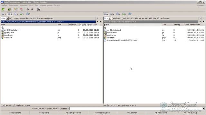The image size is (206, 115).
Task: Click F6 Перемещение button
Action: click(102, 113)
